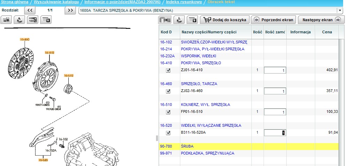
Task: Go to previous chapter with the << button
Action: 30,10
